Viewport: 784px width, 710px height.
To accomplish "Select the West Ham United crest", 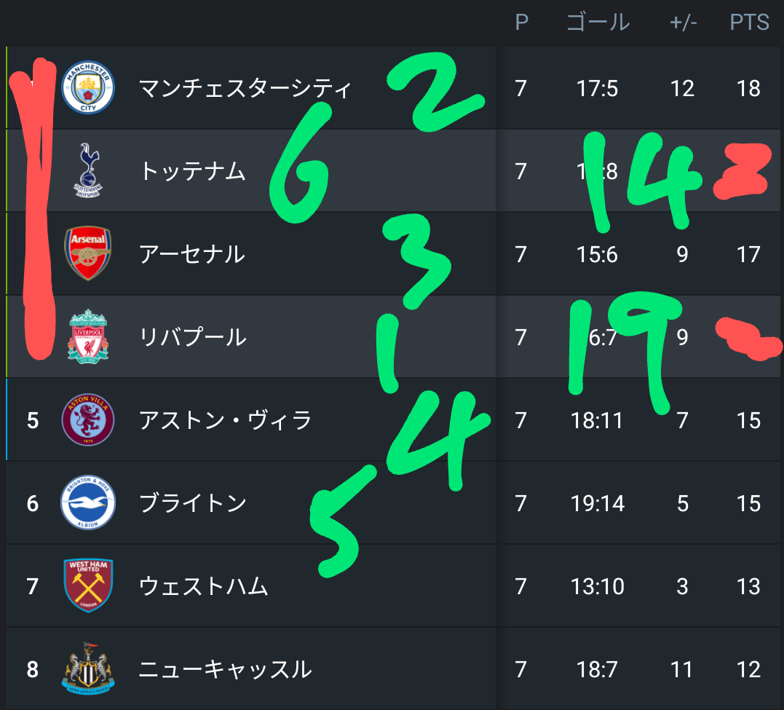I will click(x=88, y=585).
